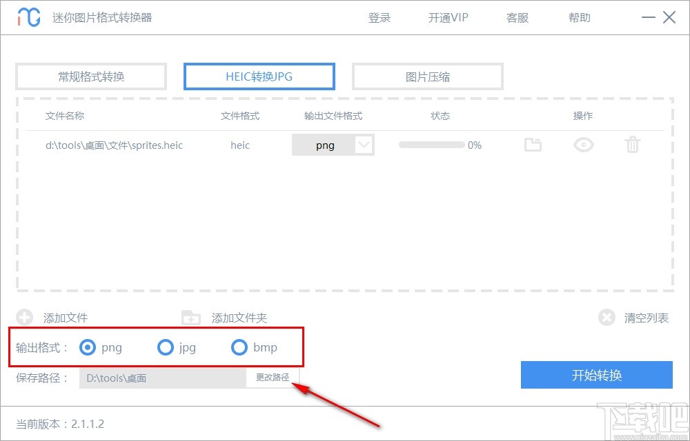
Task: Delete sprites.heic with the trash icon
Action: 632,145
